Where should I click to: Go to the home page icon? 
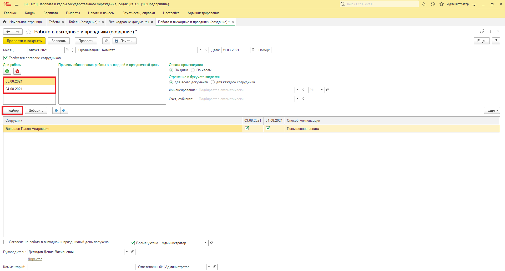(x=5, y=22)
